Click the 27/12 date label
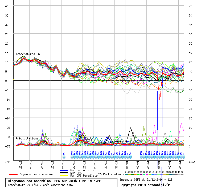 point(74,165)
